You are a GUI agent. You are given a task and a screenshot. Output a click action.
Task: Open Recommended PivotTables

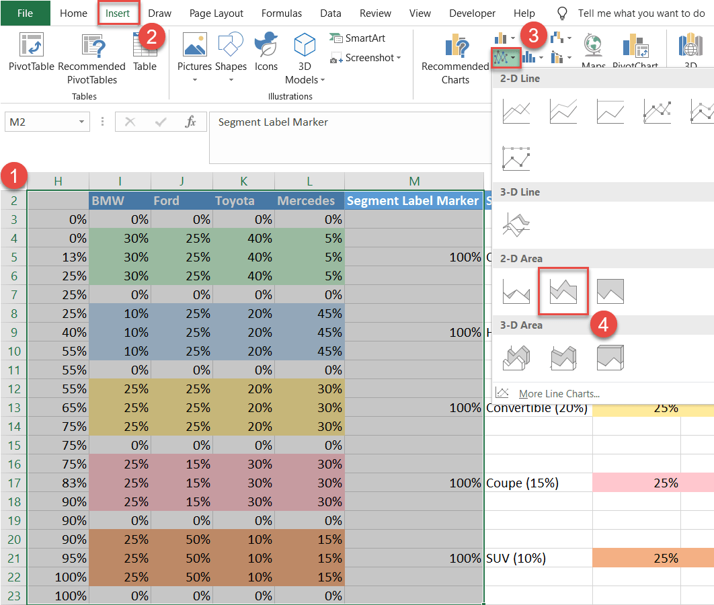(x=92, y=58)
